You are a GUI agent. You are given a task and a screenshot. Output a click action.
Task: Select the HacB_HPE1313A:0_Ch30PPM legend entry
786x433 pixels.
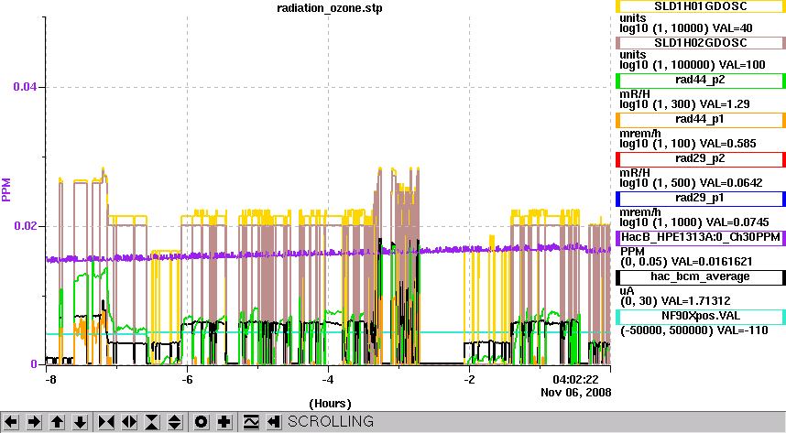(x=700, y=237)
